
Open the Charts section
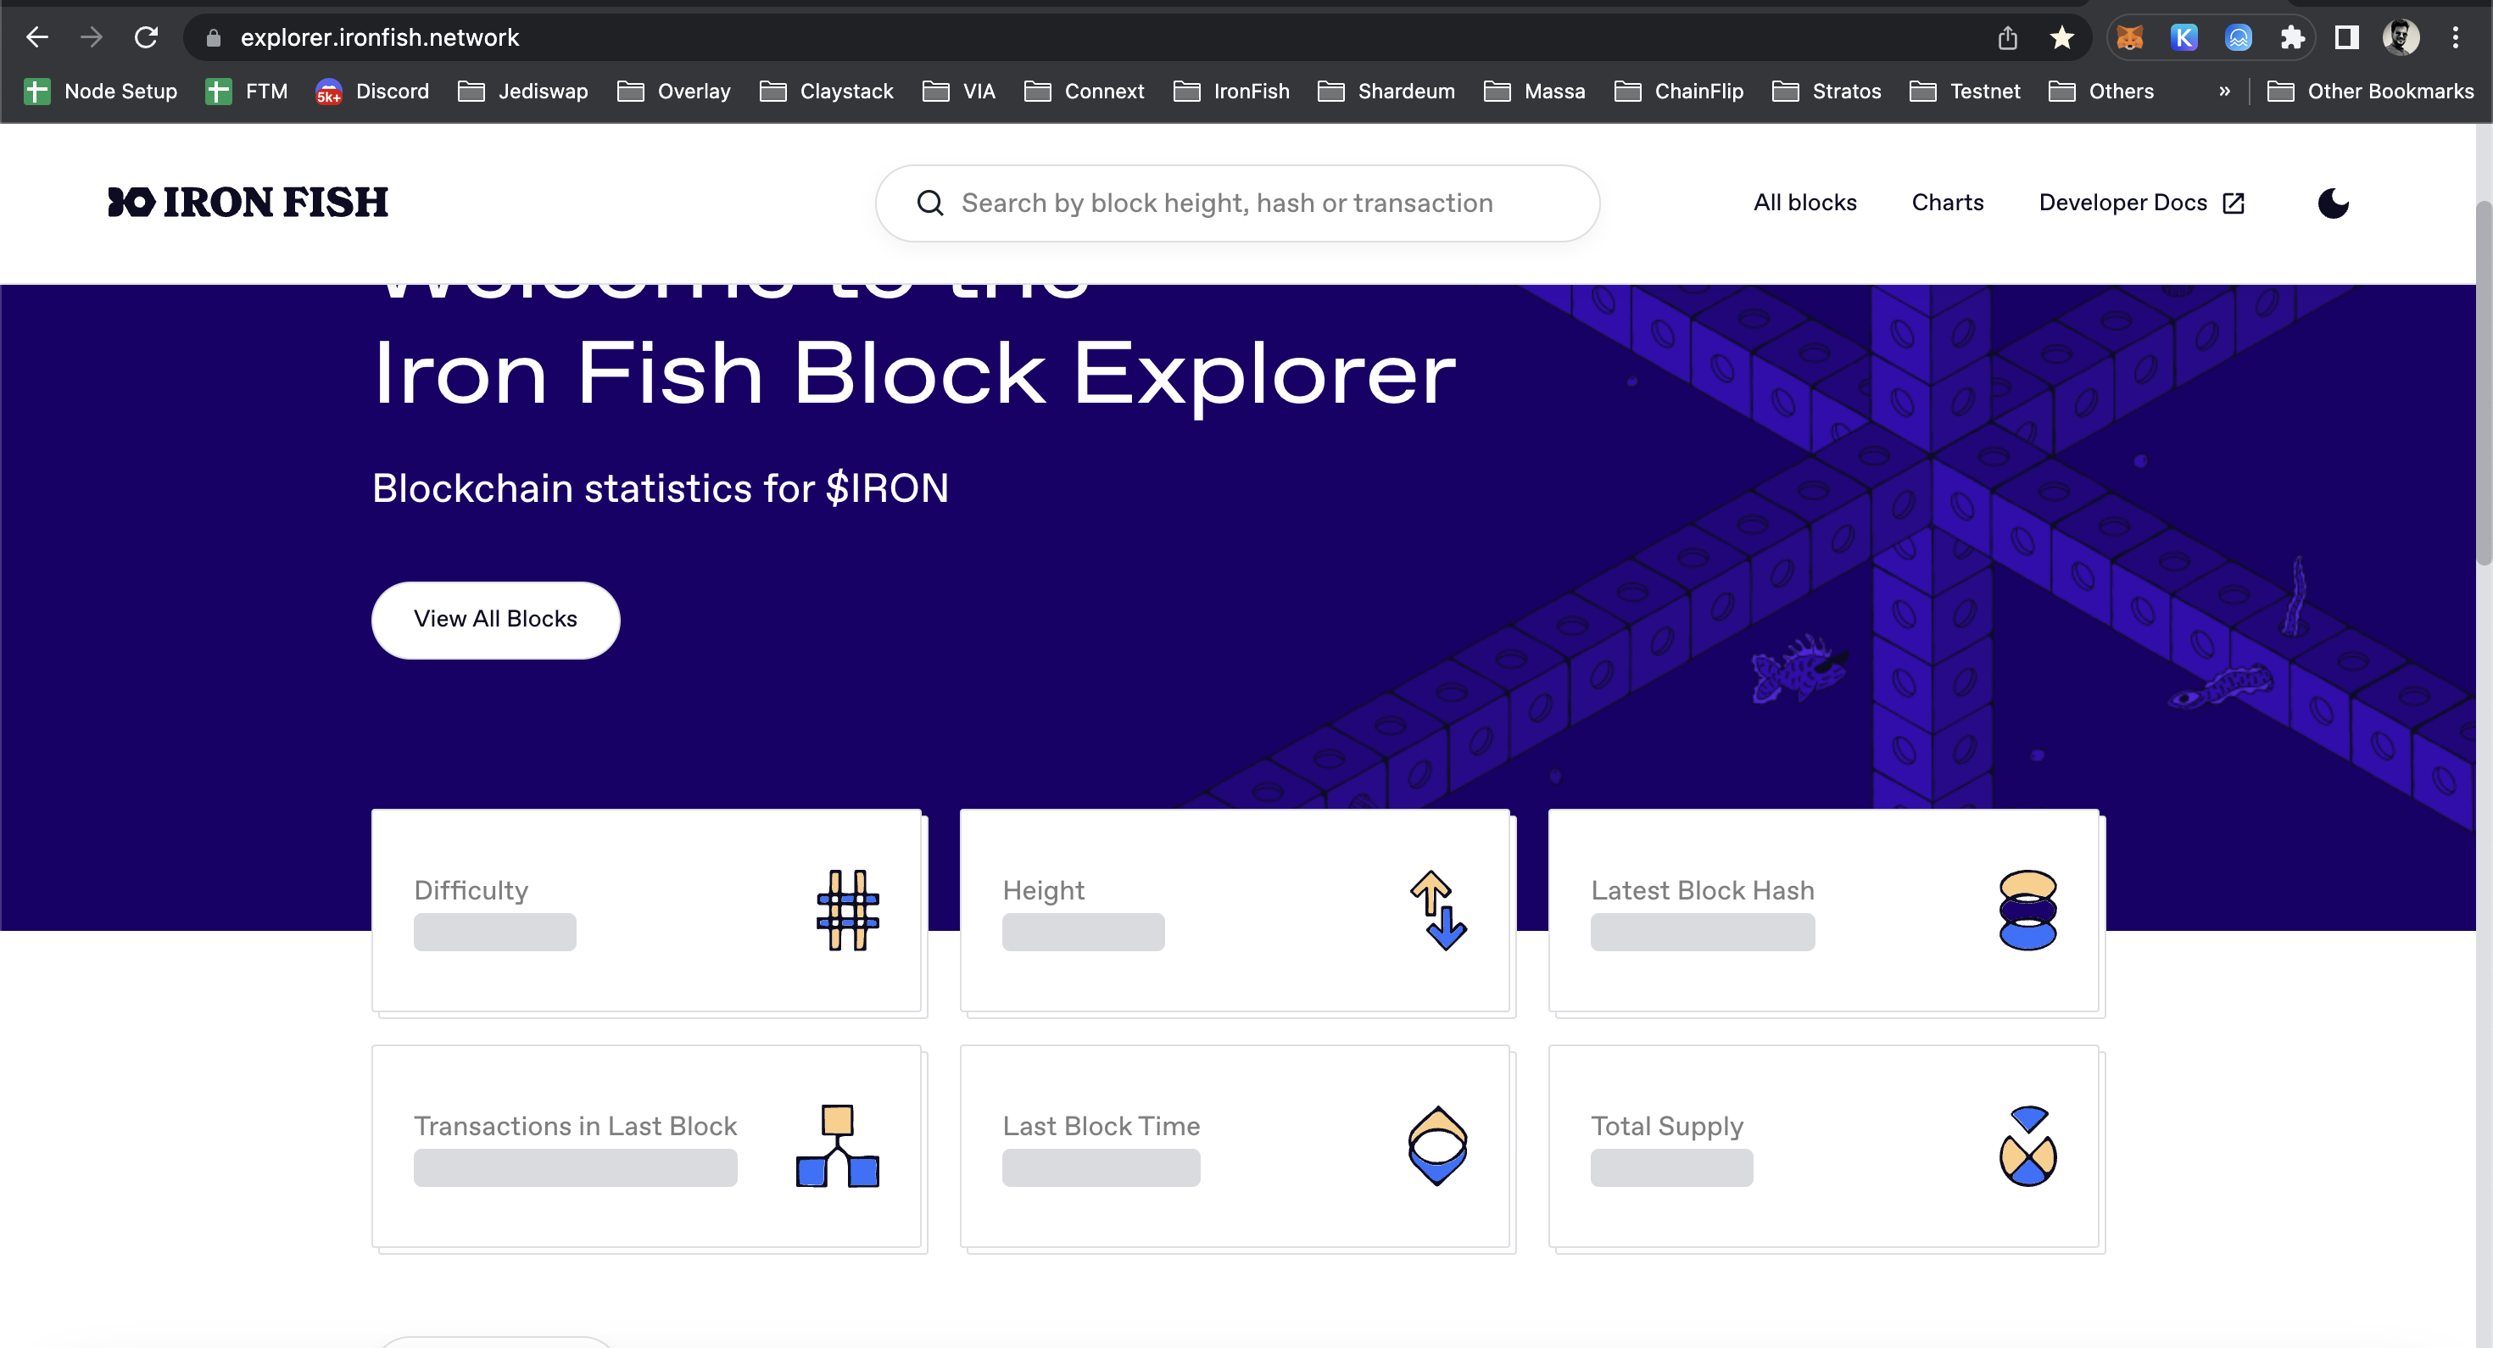click(x=1947, y=203)
